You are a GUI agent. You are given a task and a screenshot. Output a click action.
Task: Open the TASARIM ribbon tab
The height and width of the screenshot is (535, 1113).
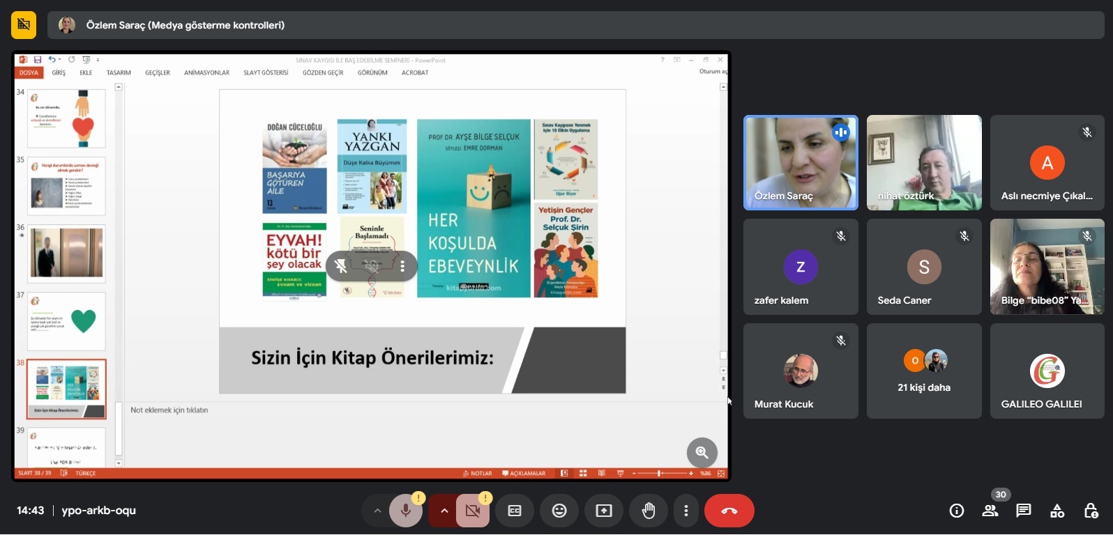(x=119, y=72)
